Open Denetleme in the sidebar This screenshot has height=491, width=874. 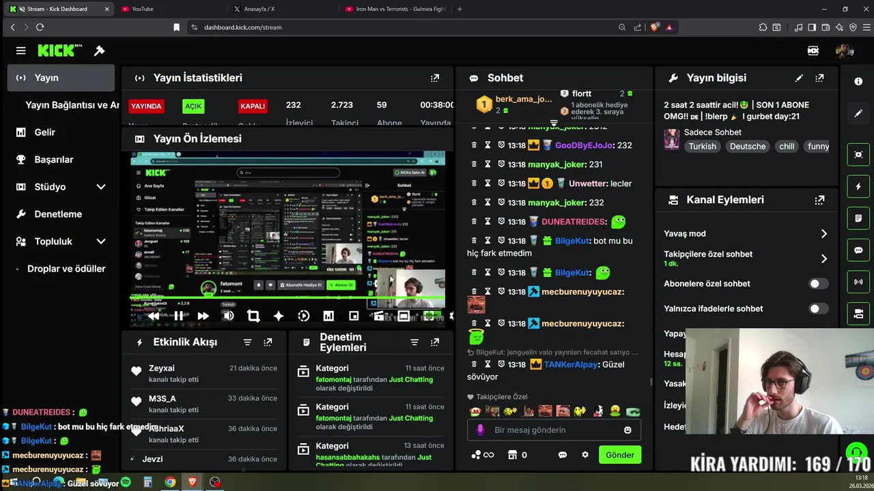pyautogui.click(x=61, y=214)
